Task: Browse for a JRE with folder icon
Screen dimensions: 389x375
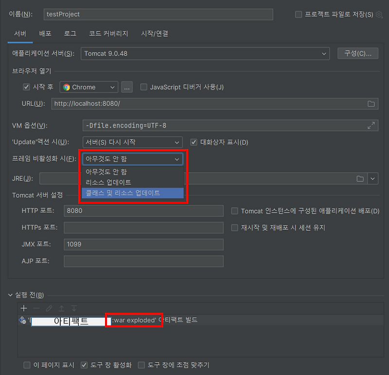Action: pyautogui.click(x=360, y=178)
